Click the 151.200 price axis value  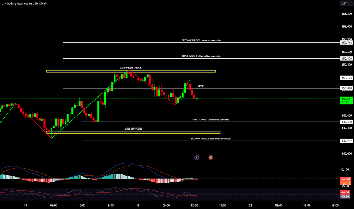click(x=346, y=14)
